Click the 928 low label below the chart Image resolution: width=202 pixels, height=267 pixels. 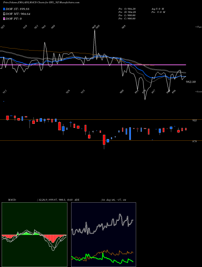pyautogui.click(x=68, y=92)
